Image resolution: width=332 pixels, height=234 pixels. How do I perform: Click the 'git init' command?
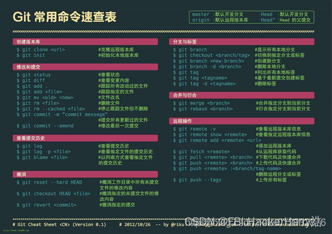click(31, 55)
